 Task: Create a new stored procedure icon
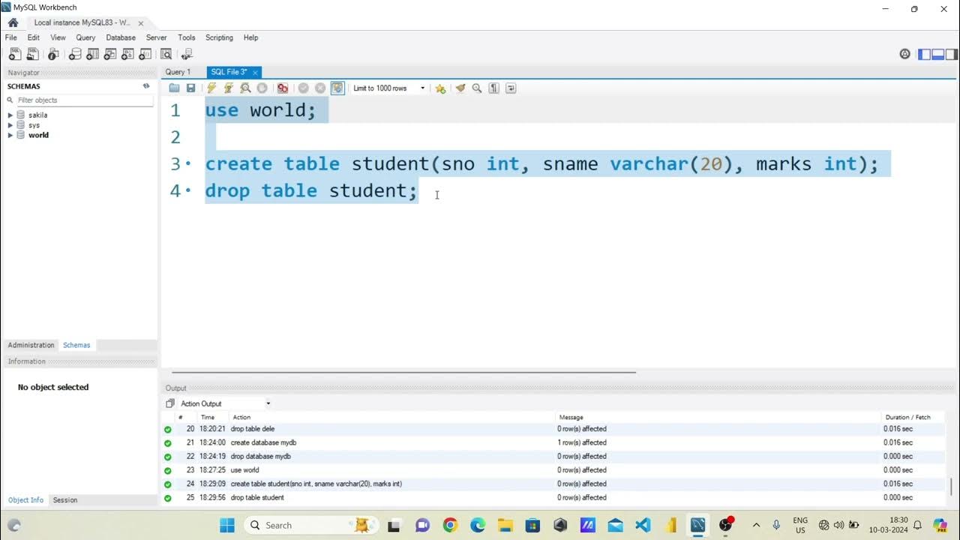coord(127,54)
